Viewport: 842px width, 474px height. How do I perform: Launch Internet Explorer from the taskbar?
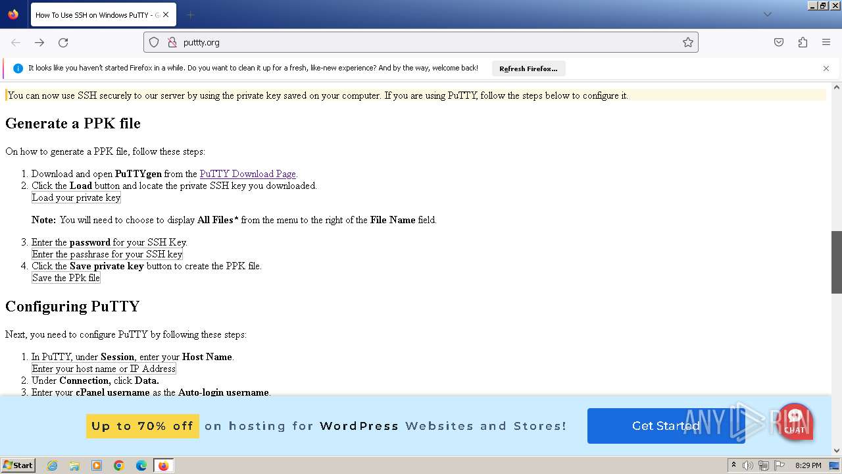[52, 465]
